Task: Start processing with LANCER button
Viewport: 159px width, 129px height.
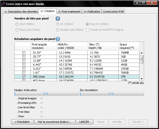Action: click(x=84, y=122)
